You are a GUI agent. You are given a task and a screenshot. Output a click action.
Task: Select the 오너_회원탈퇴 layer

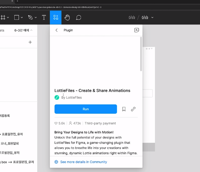tap(10, 143)
